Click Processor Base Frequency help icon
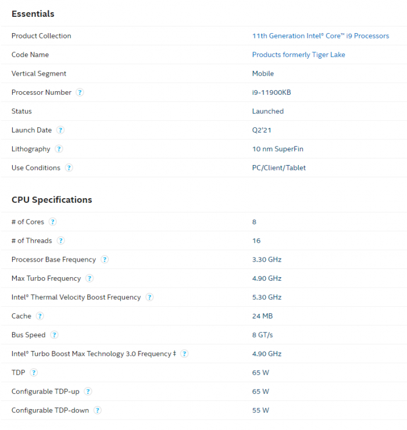407x430 pixels. click(x=105, y=260)
